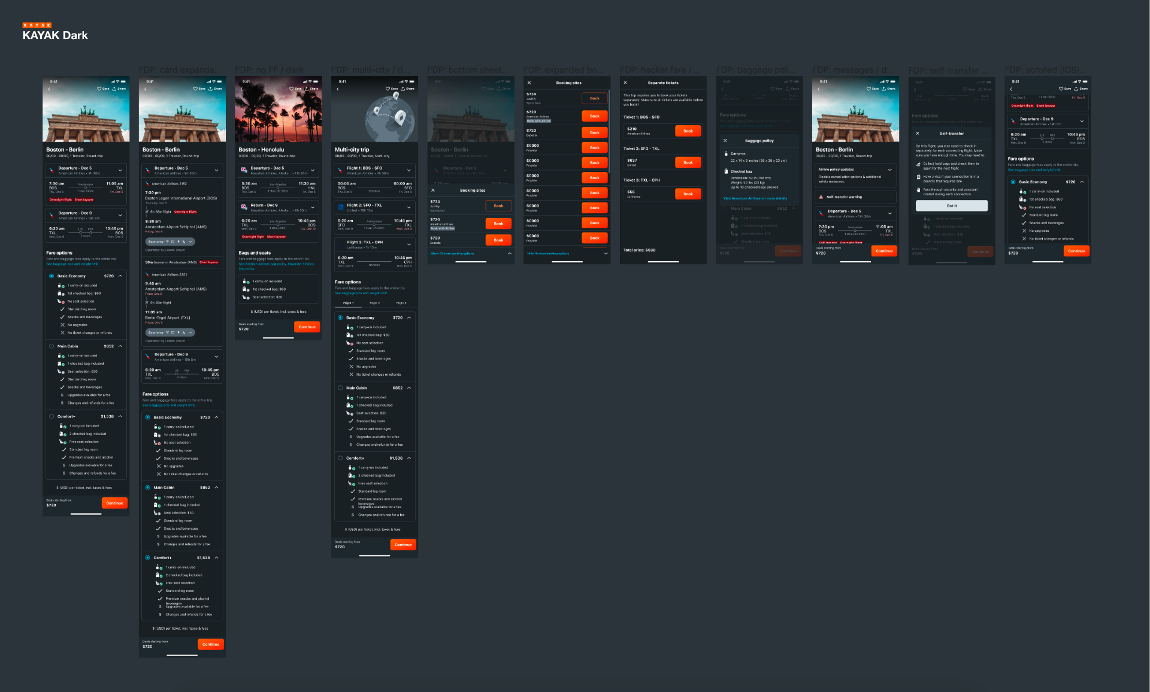Tap back arrow in FDP: scrolled (iOS) frame
1150x692 pixels.
(1011, 89)
